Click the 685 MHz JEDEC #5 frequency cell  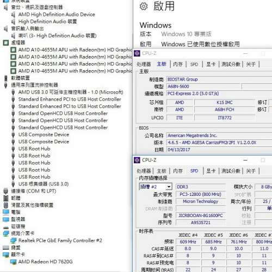click(x=213, y=242)
